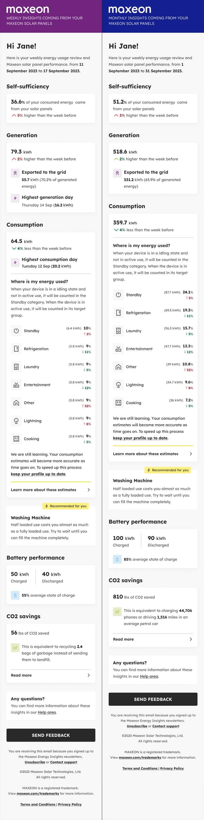Click the Highest generation day lightning icon
204x820 pixels.
point(15,198)
